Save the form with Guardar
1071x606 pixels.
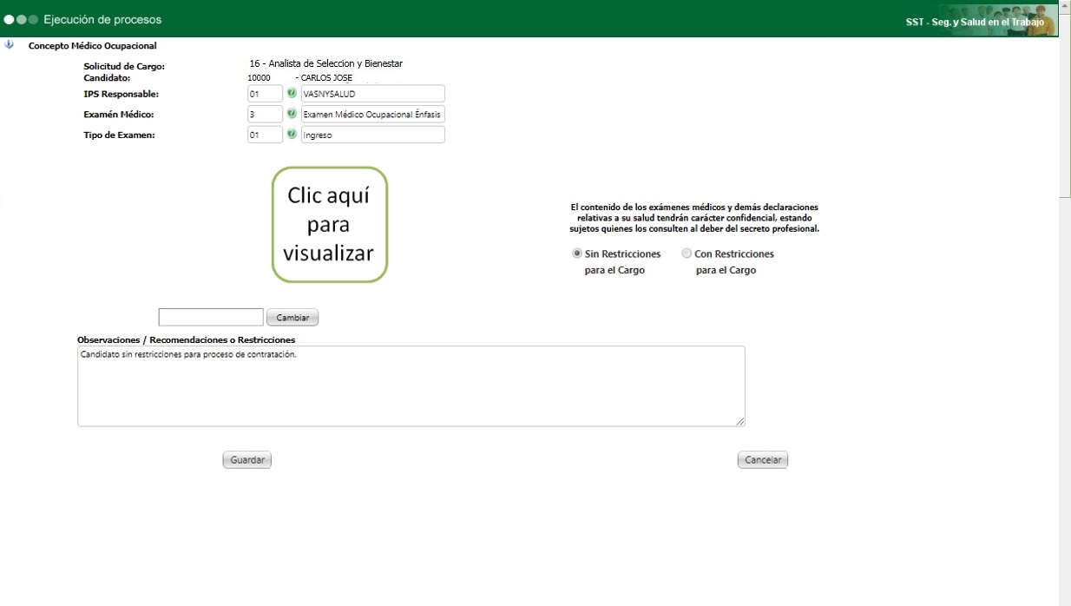[247, 460]
